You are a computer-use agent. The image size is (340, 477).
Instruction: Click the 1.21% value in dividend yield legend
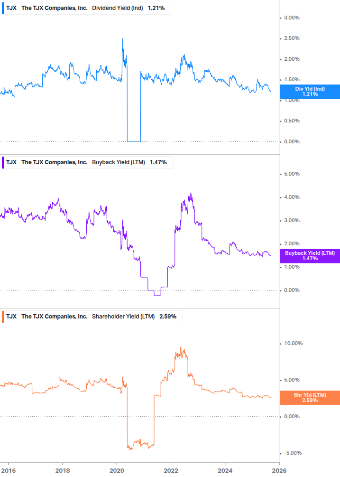(x=156, y=8)
